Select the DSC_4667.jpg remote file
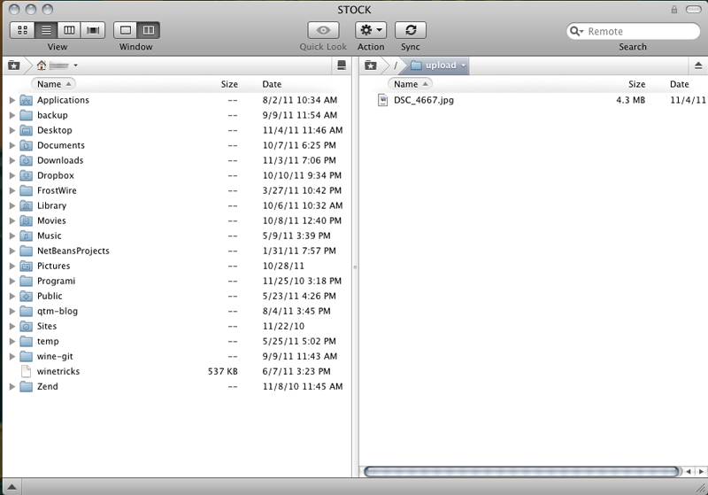The image size is (708, 495). click(423, 100)
